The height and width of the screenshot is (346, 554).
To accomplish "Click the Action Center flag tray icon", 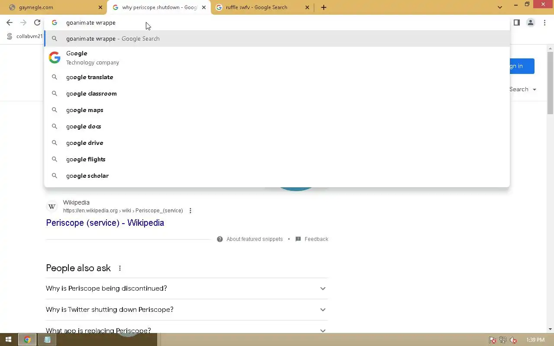I will tap(493, 340).
